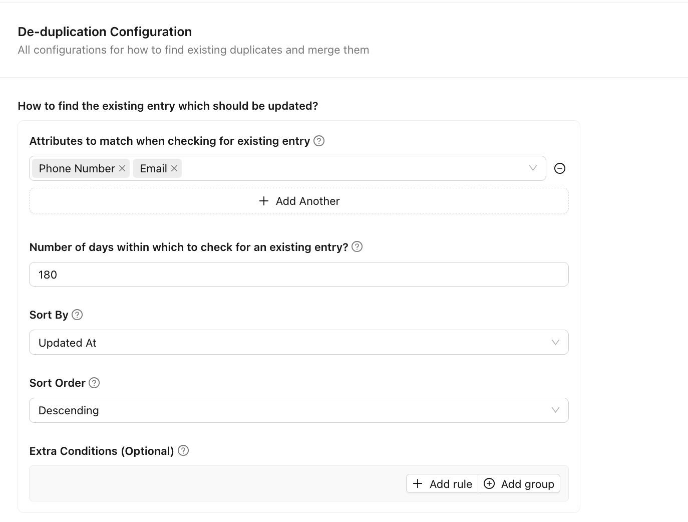Open help tooltip for attributes to match

pos(319,141)
